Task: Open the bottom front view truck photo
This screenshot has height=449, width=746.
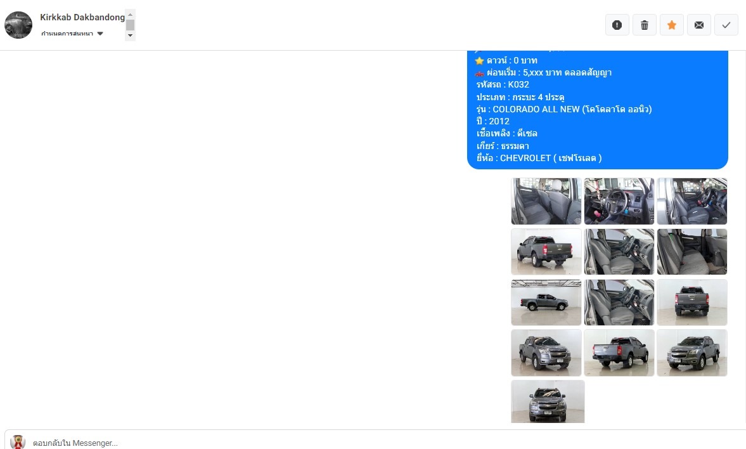Action: (548, 401)
